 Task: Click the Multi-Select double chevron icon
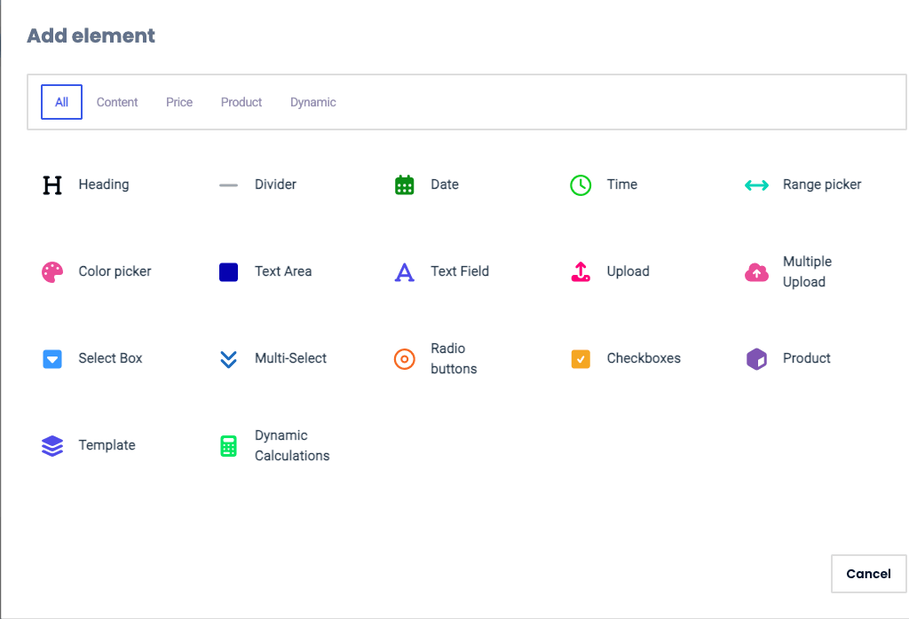coord(228,359)
